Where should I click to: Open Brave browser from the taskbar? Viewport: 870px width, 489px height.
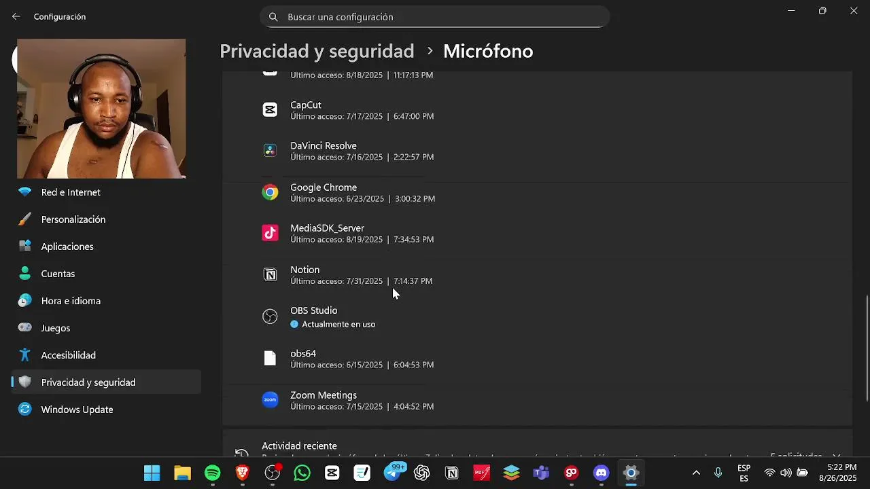(242, 473)
